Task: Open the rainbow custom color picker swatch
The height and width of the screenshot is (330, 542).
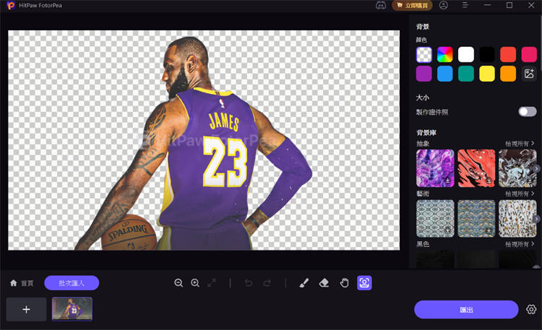Action: 445,55
